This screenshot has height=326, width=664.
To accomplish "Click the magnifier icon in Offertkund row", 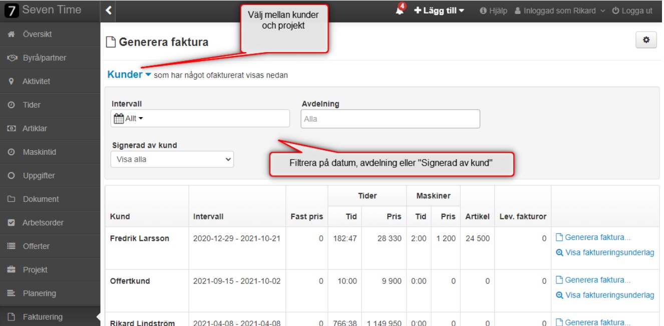I will (560, 295).
